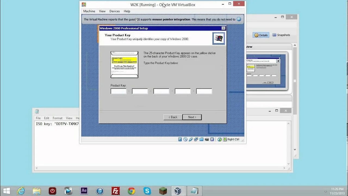The height and width of the screenshot is (196, 348).
Task: Open Google Chrome from the taskbar
Action: pos(131,191)
